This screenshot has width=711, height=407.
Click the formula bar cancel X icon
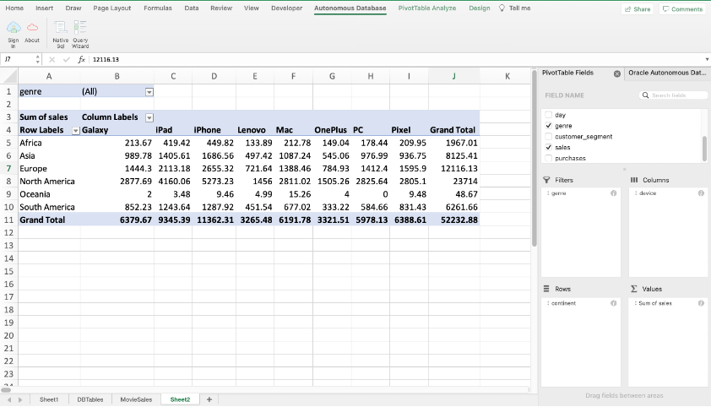[x=52, y=59]
